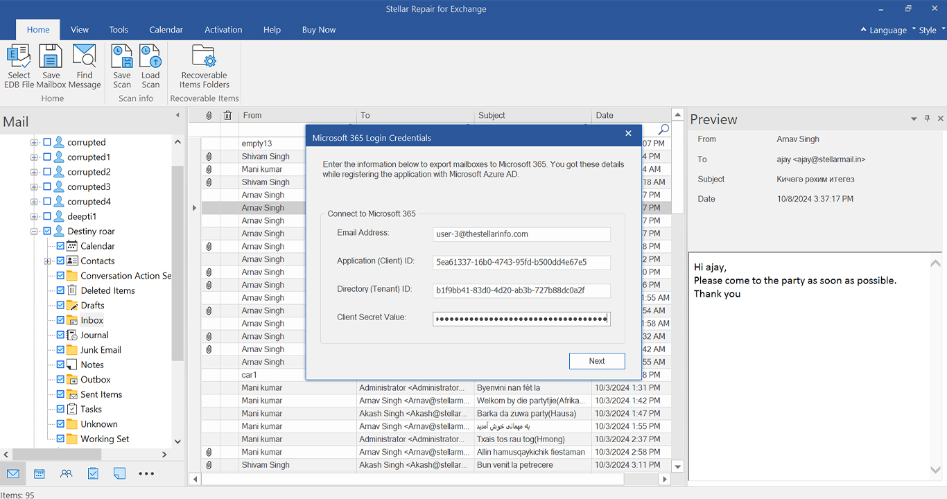Select the Unknown folder in tree
This screenshot has height=499, width=947.
coord(99,424)
